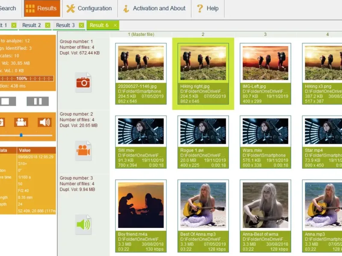Click the Results grid icon
This screenshot has width=342, height=256.
(x=30, y=9)
